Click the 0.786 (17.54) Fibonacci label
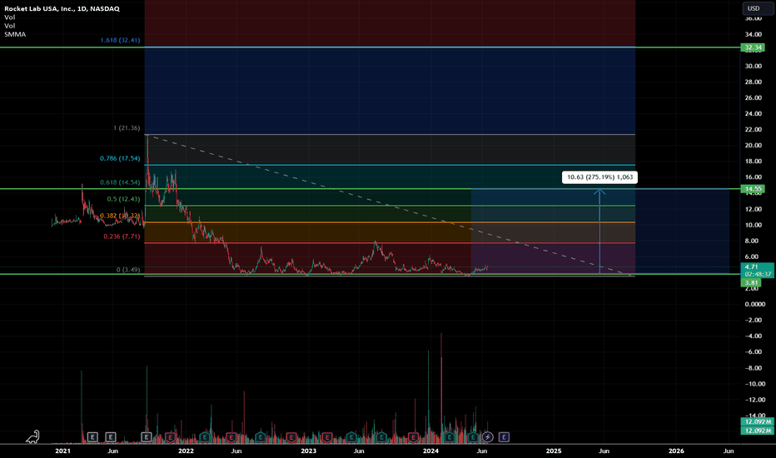The width and height of the screenshot is (776, 458). click(120, 158)
